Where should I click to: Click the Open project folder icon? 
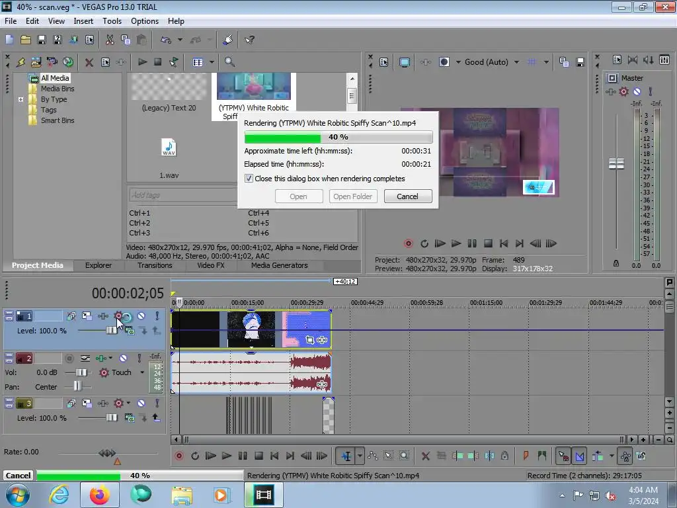[26, 40]
